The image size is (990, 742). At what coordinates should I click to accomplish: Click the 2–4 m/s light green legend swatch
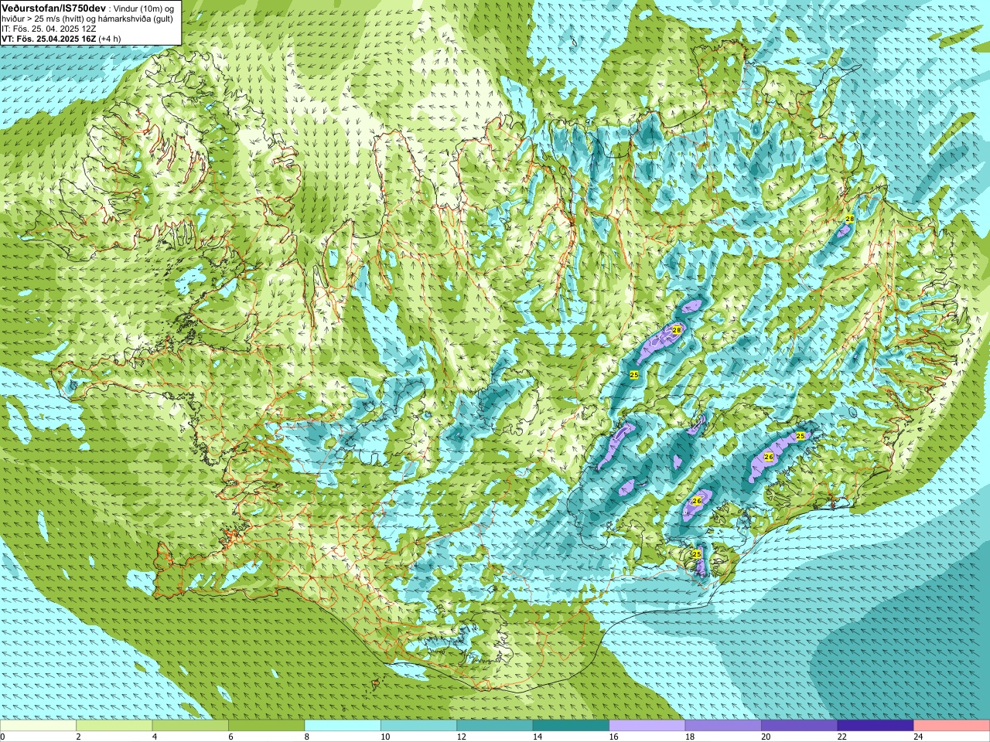pos(114,726)
